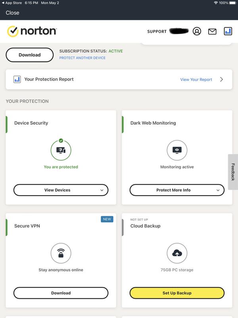Viewport: 238px width, 318px height.
Task: Tap the Dark Web Monitoring eye icon
Action: [177, 150]
